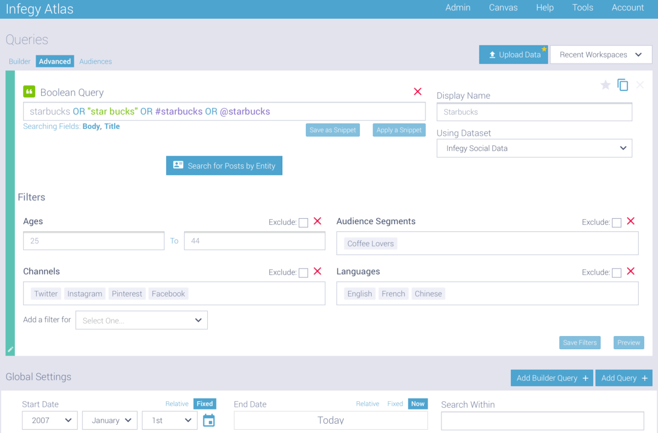
Task: Click the Search Within input field
Action: click(x=542, y=421)
